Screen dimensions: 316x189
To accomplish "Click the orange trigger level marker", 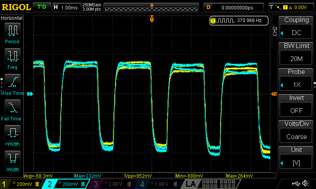I will 274,94.
